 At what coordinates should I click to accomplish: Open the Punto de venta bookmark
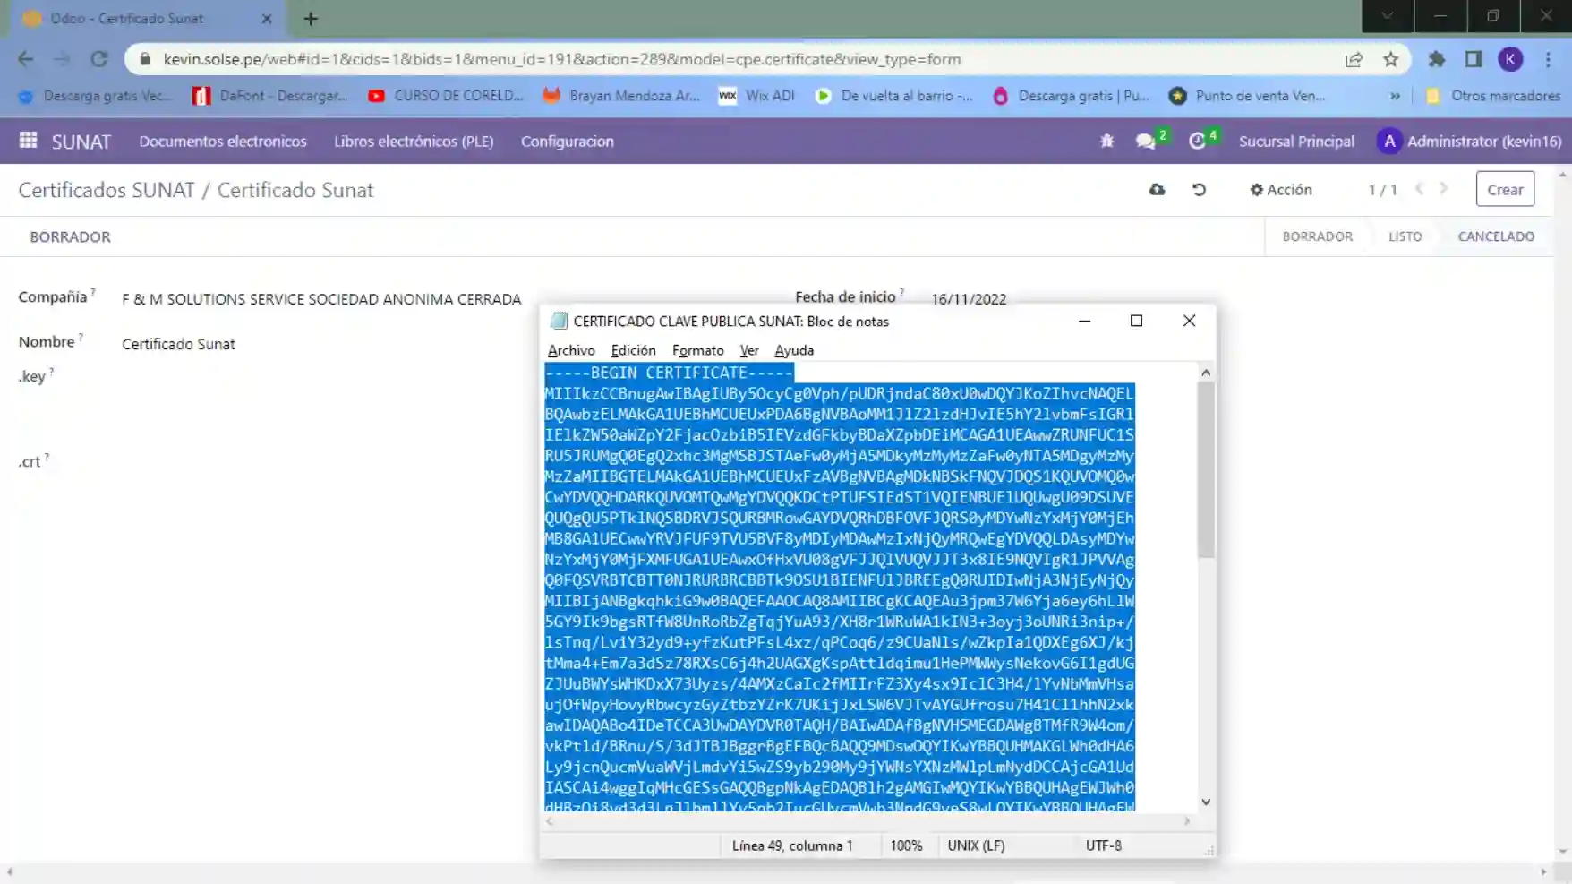[1247, 96]
